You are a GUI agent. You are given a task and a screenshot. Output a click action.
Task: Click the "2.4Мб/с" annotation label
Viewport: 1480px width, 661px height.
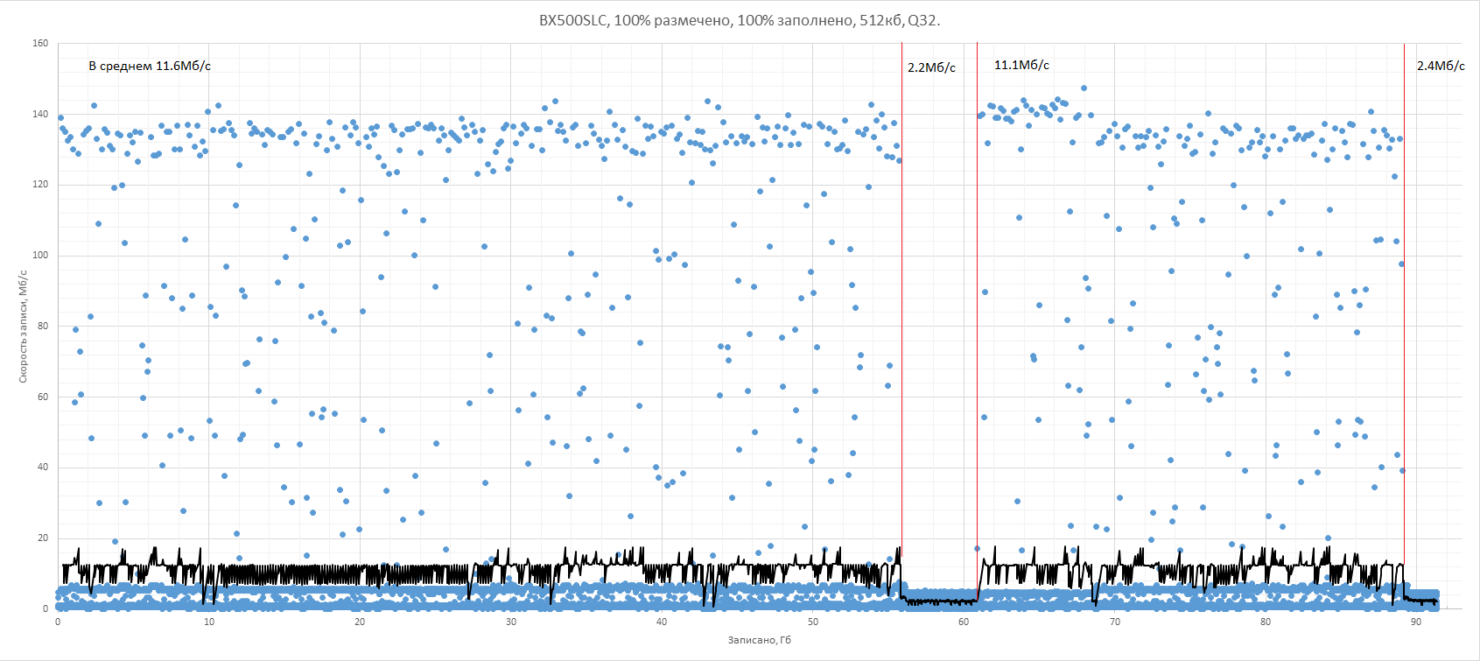(1441, 66)
